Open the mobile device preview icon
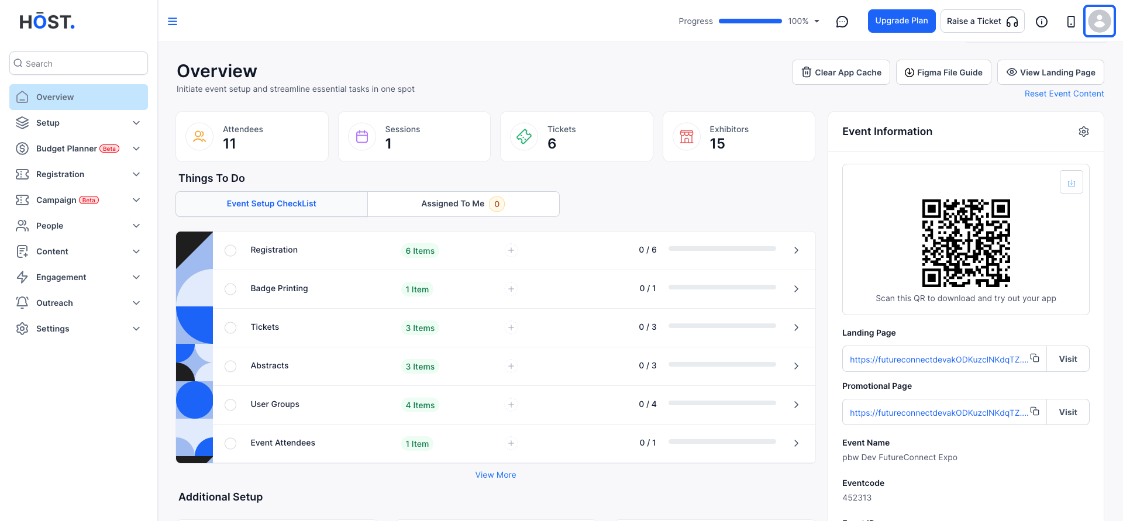Screen dimensions: 1123x521 1071,22
